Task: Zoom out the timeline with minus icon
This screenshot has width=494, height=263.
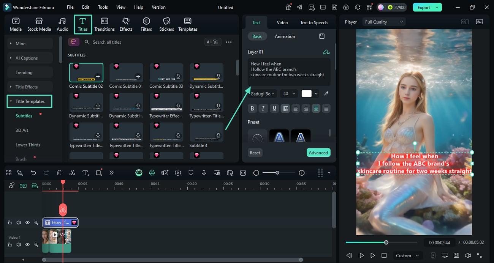Action: point(256,173)
